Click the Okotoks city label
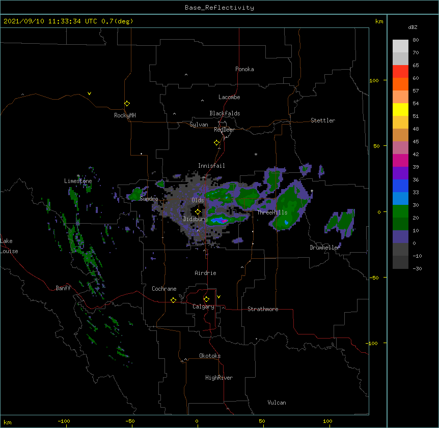 tap(210, 356)
